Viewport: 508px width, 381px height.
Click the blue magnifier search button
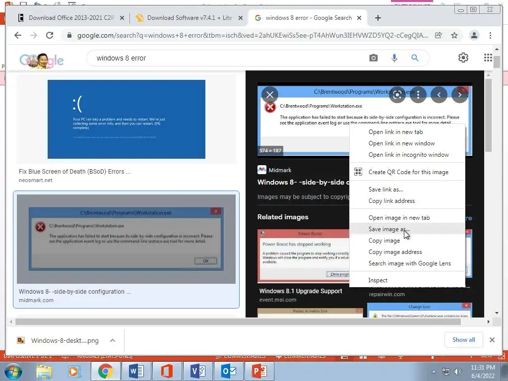tap(415, 58)
